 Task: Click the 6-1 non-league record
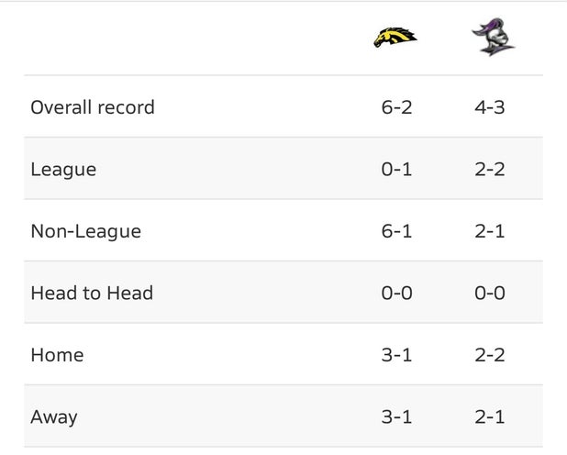click(396, 231)
